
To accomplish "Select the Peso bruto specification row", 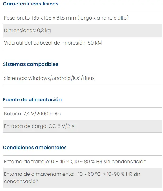I will [82, 18].
